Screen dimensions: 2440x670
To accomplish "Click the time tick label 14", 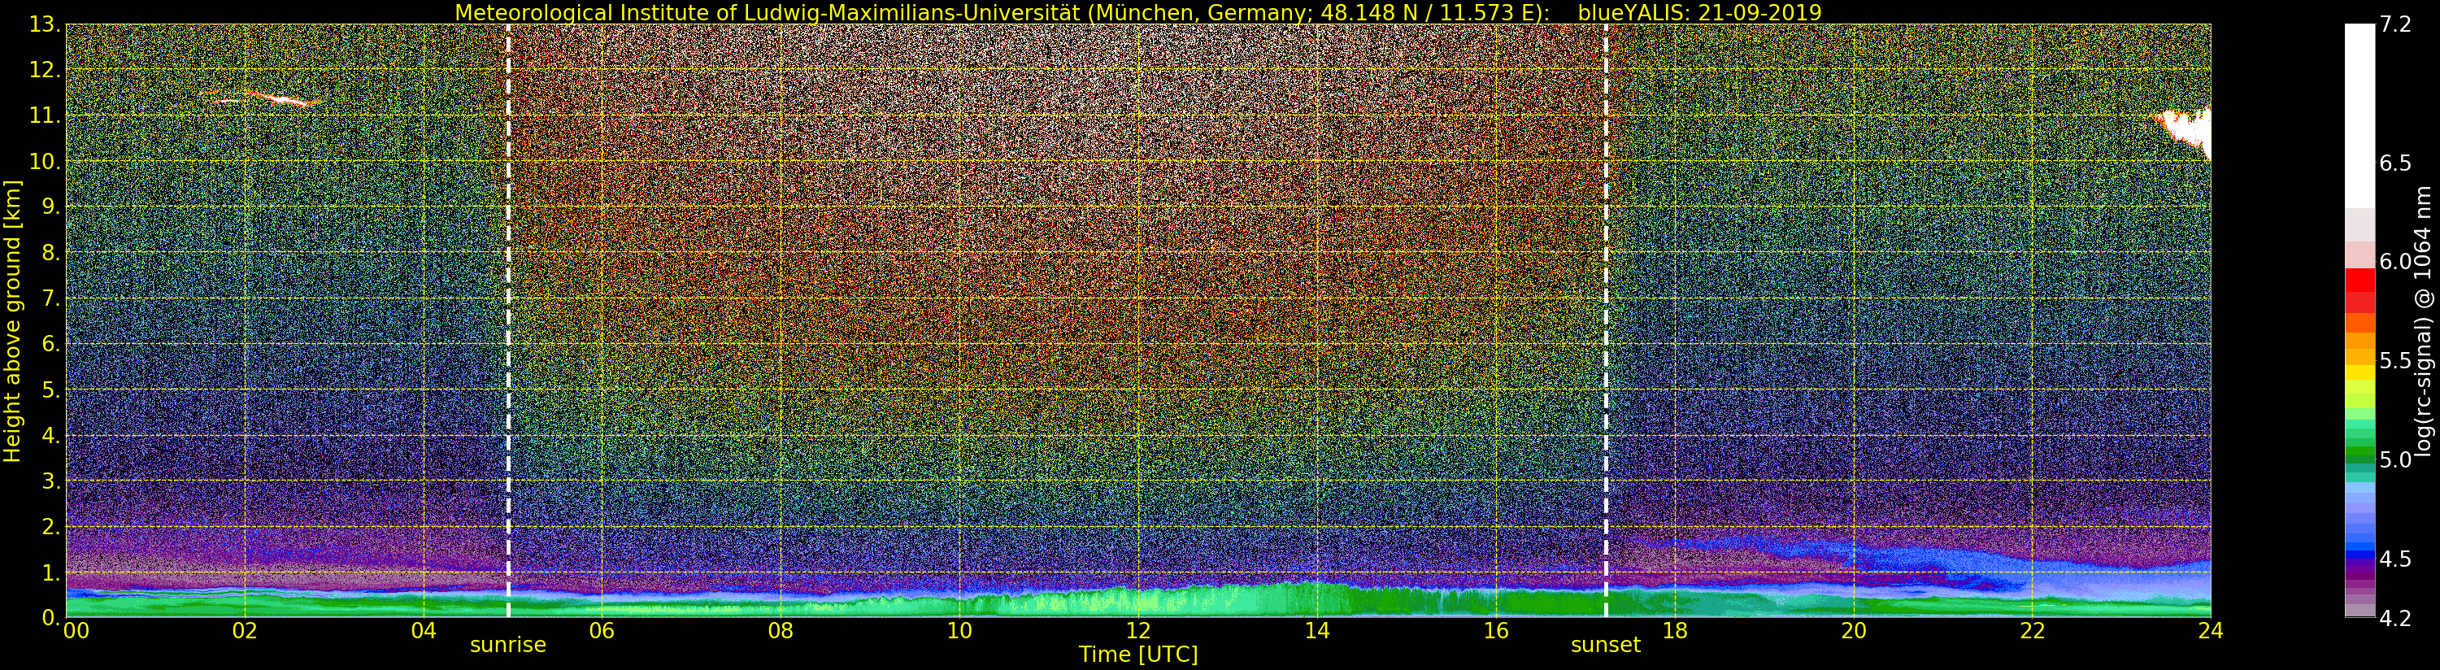I will point(1316,631).
